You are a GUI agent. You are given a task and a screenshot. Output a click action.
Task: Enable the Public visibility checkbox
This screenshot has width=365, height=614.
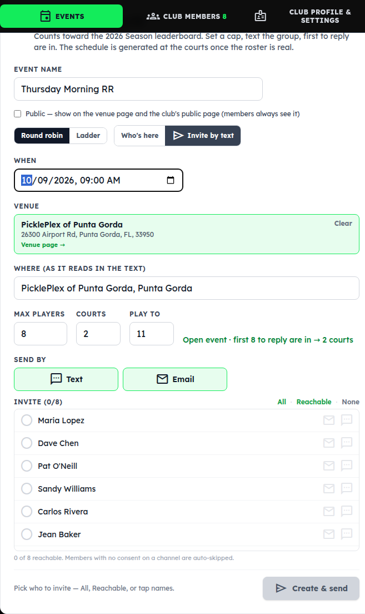pos(18,114)
